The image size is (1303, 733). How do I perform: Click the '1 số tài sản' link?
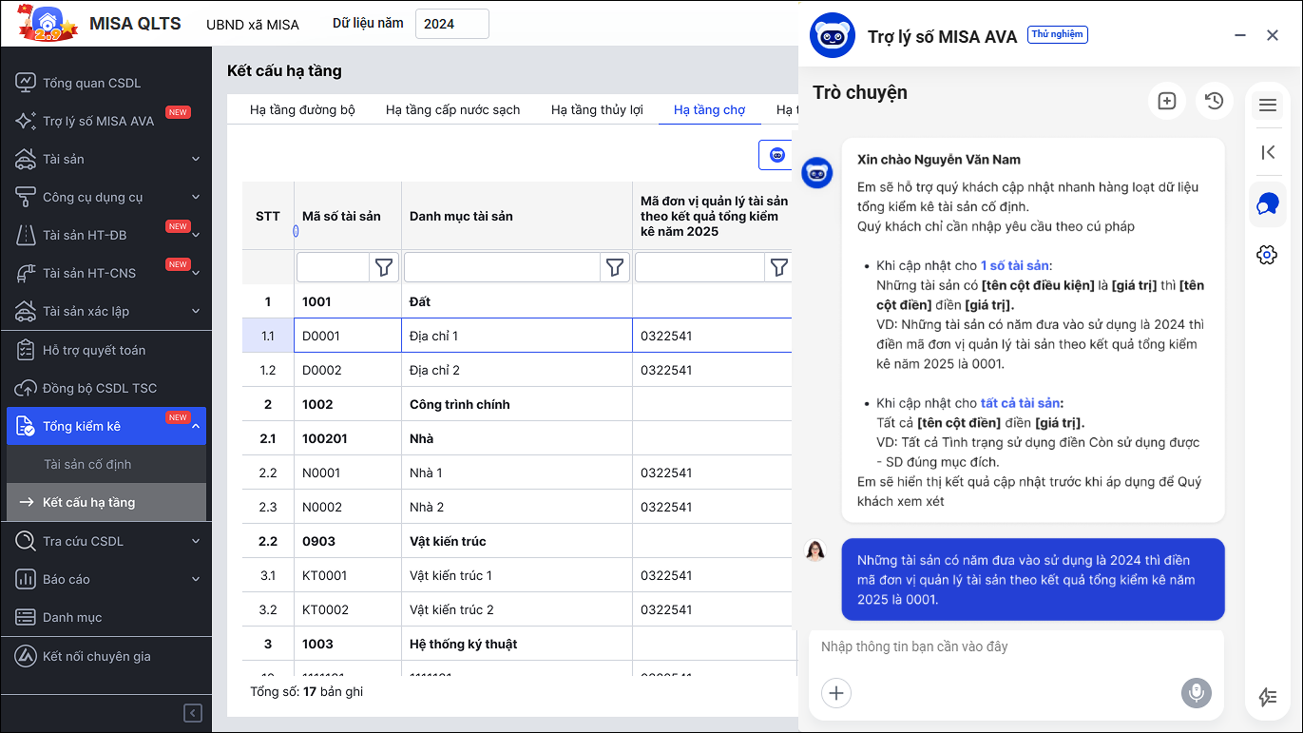click(1015, 266)
